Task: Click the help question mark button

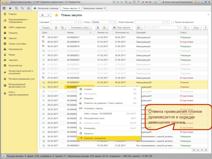Action: click(x=206, y=27)
